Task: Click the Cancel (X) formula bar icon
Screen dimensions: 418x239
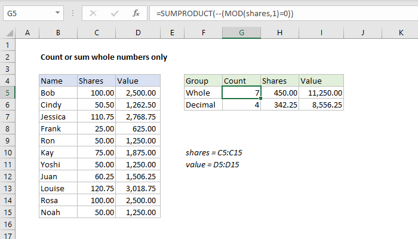Action: pos(93,13)
